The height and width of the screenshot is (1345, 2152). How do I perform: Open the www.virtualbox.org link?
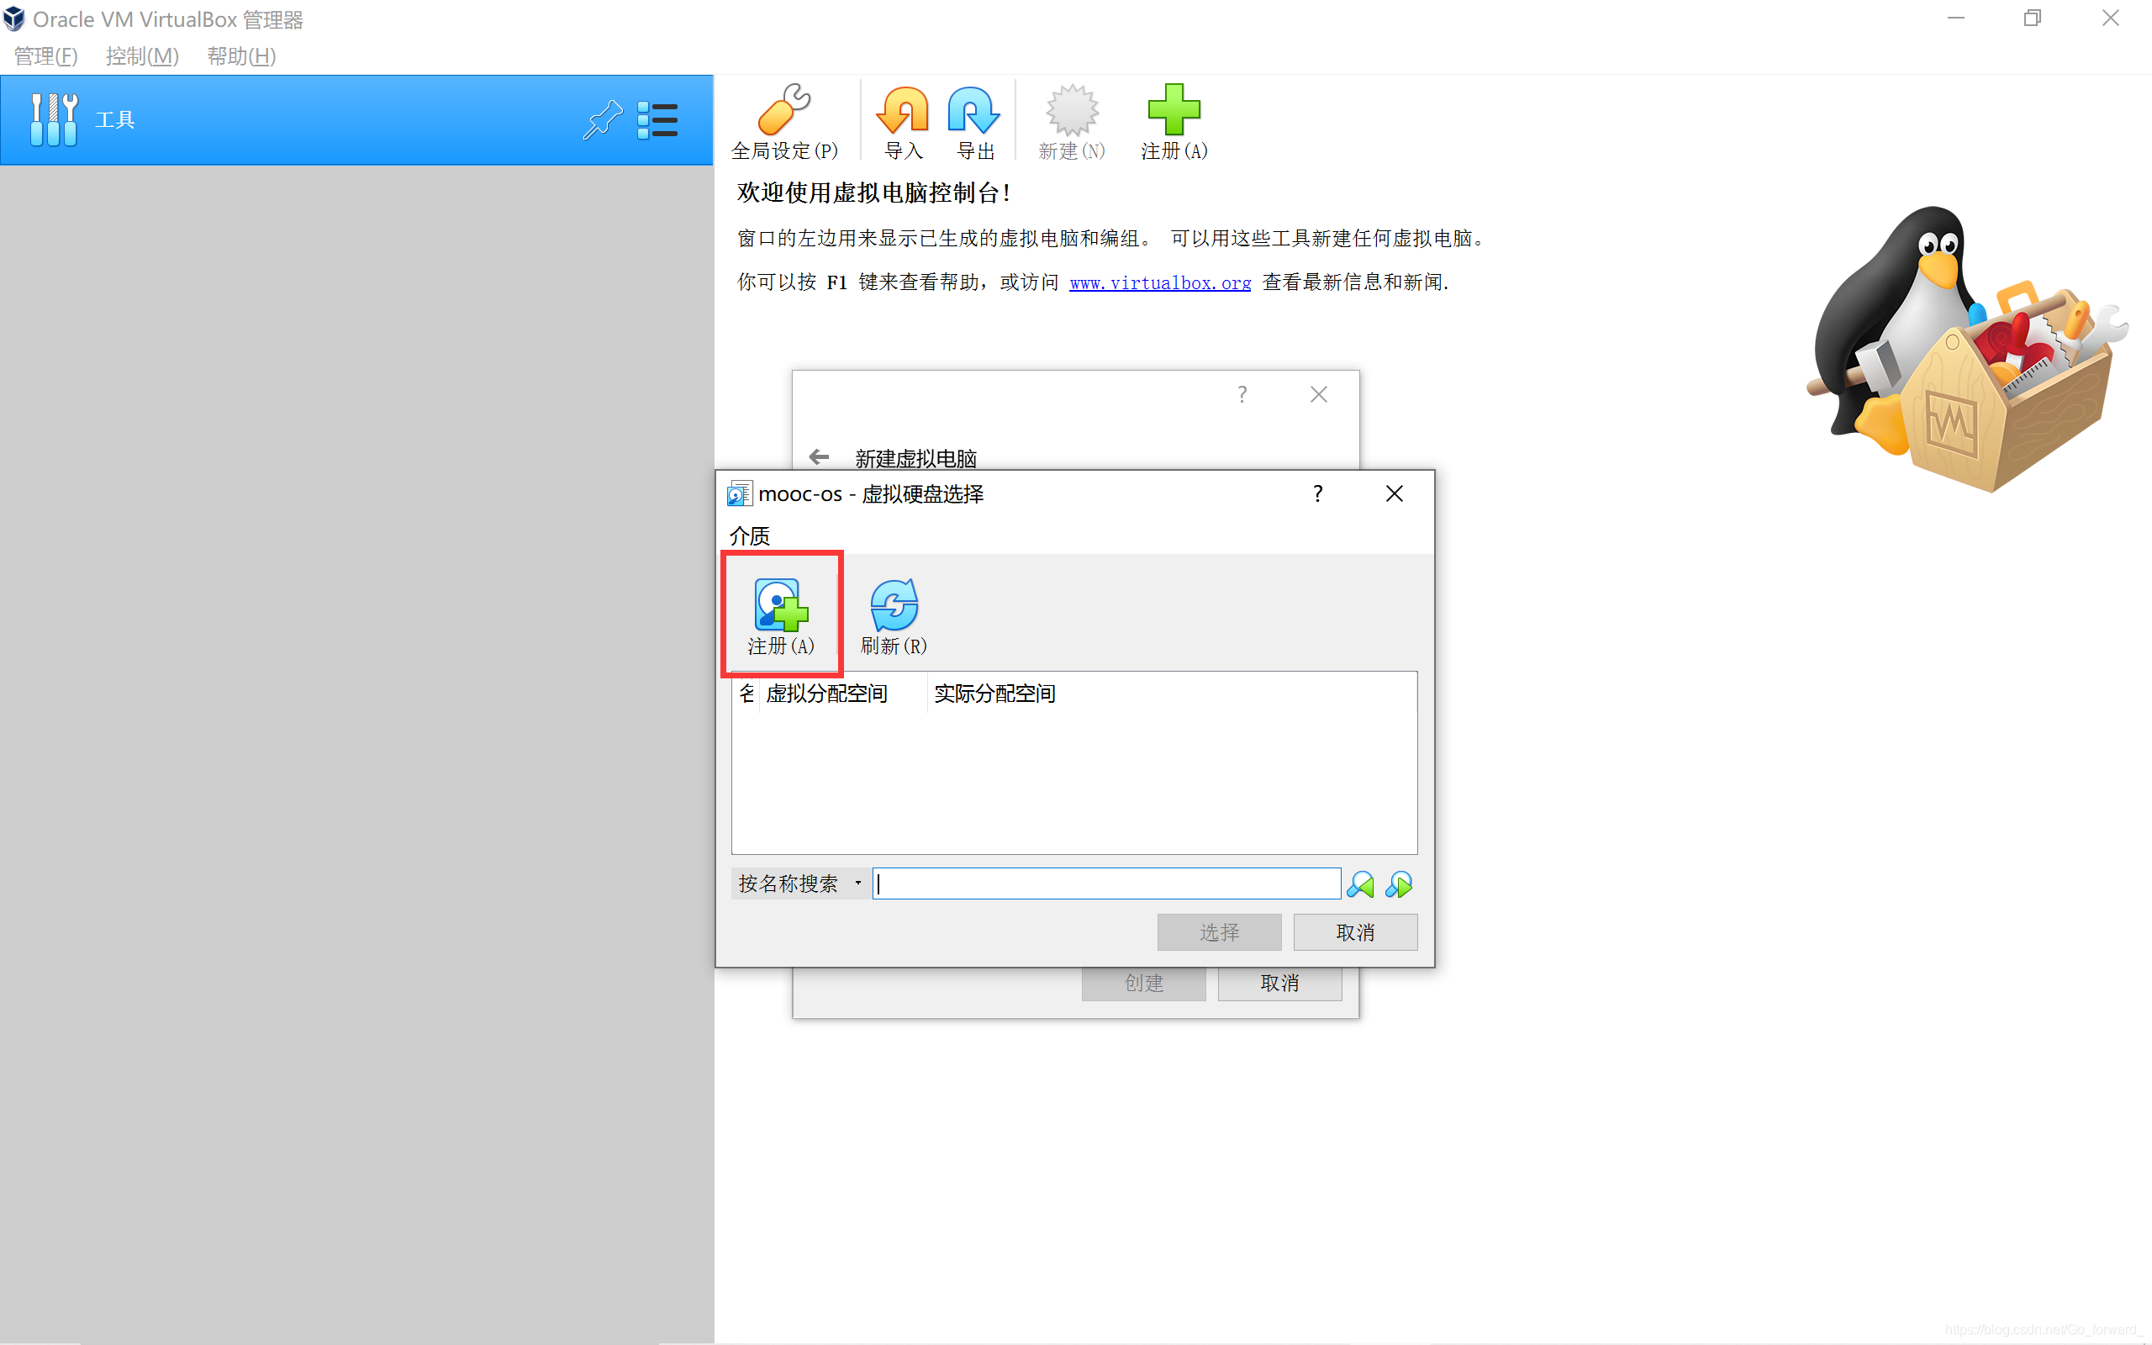(x=1159, y=283)
